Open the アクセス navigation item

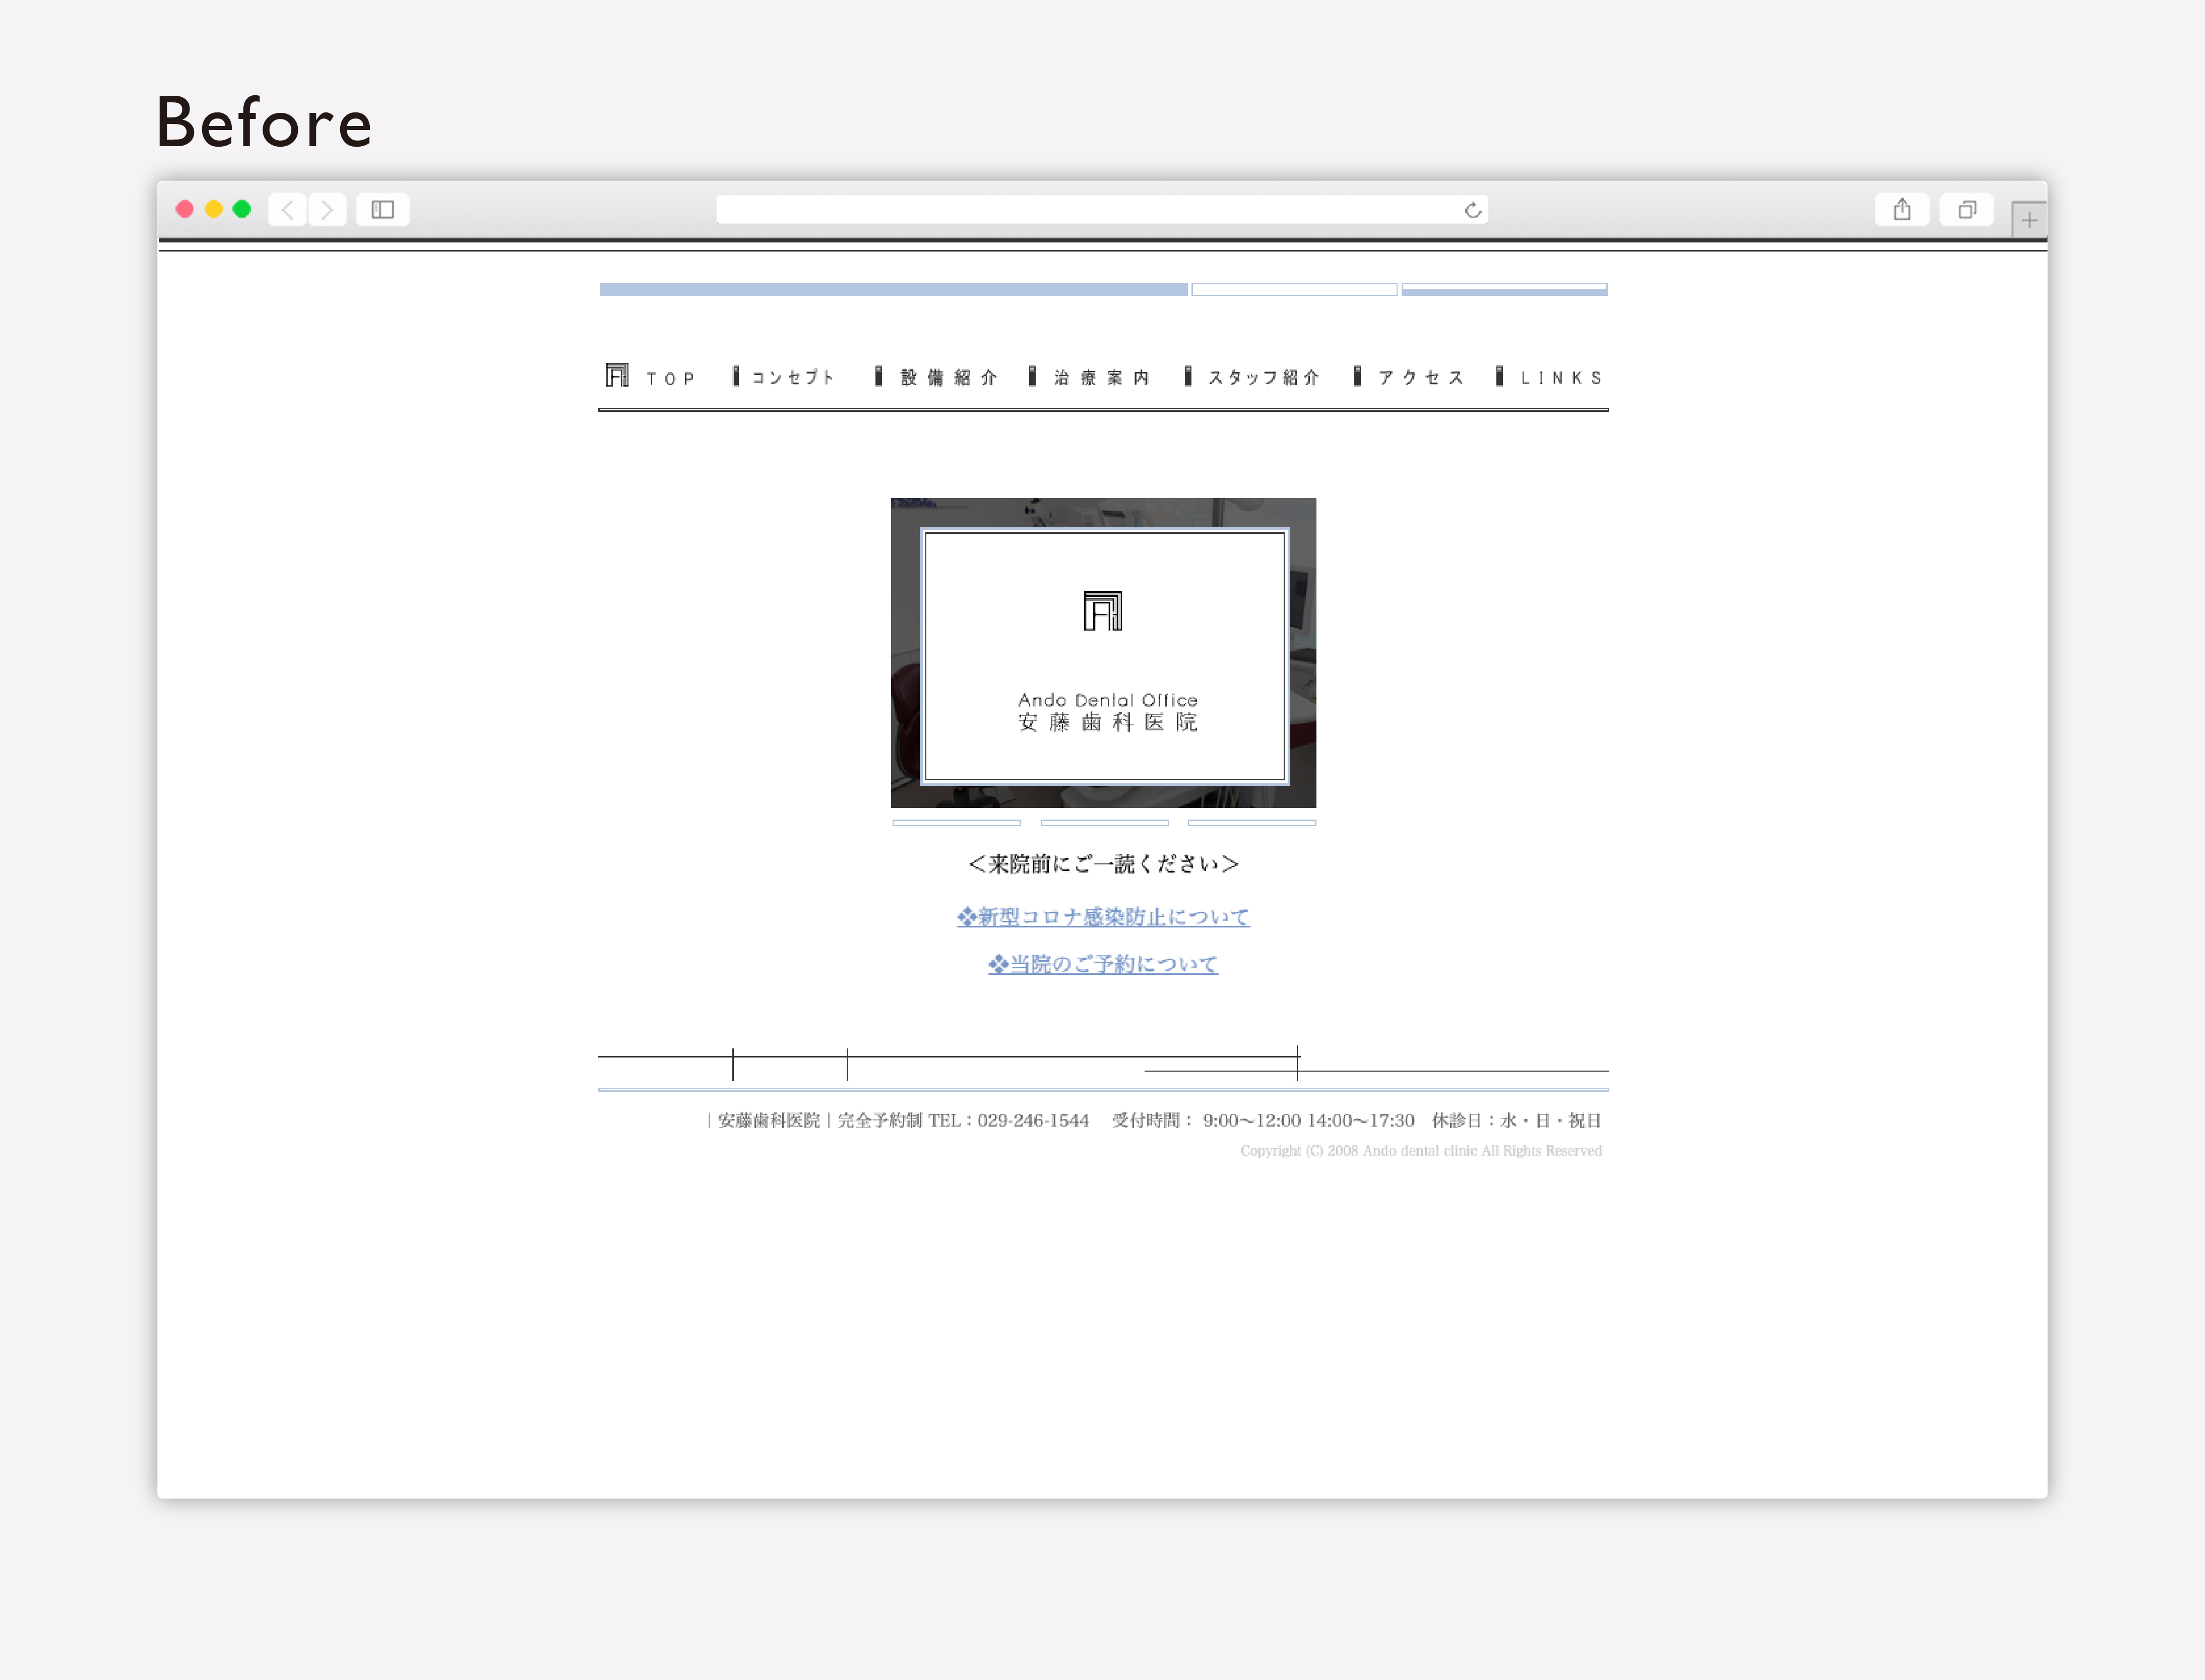coord(1420,378)
